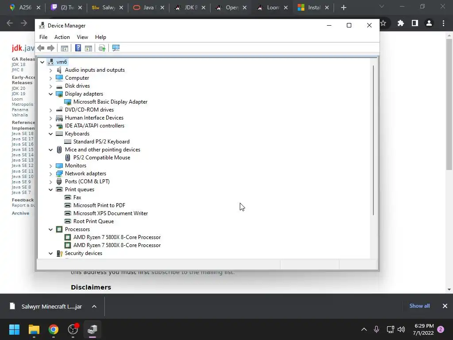The height and width of the screenshot is (340, 453).
Task: Click the Valhalla link in sidebar
Action: click(x=19, y=115)
